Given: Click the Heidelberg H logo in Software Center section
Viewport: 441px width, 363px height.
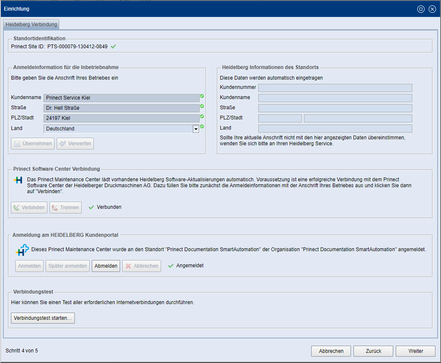Looking at the screenshot, I should click(x=18, y=180).
